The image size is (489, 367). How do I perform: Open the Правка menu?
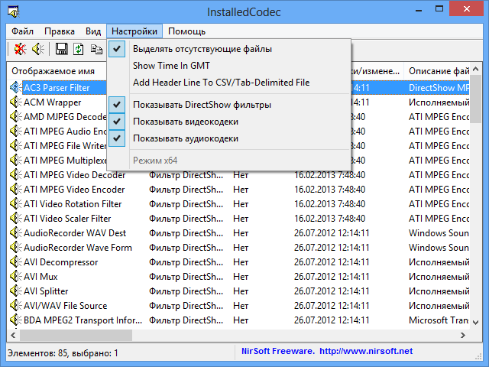click(60, 31)
